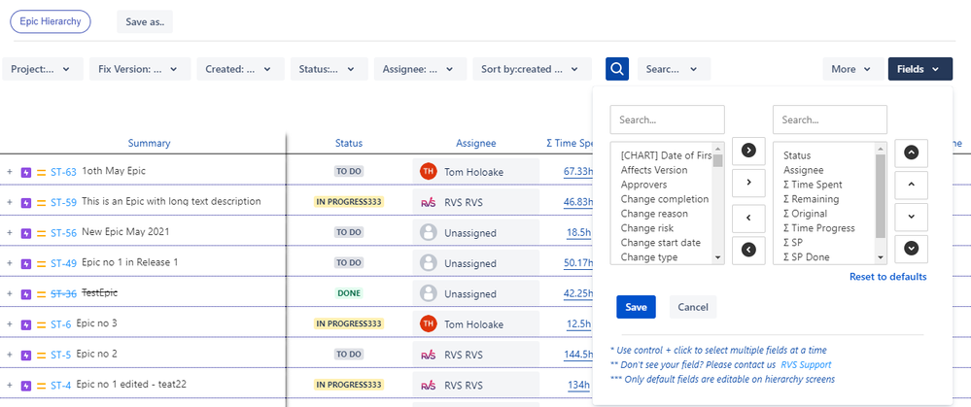971x407 pixels.
Task: Open the Project filter dropdown
Action: (x=43, y=69)
